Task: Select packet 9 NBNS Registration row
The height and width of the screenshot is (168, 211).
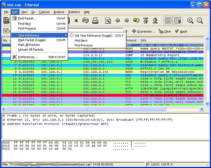Action: 102,72
